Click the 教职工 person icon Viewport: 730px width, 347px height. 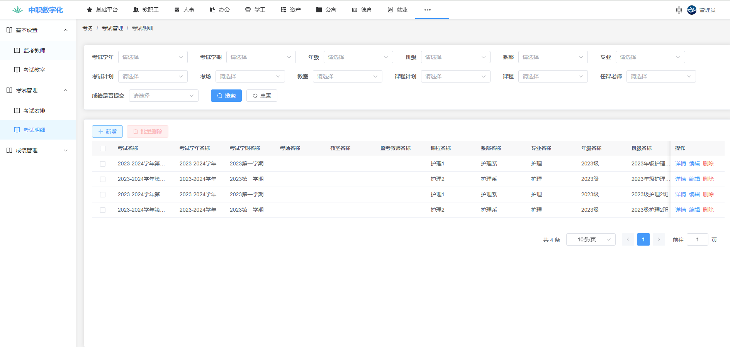(x=136, y=10)
